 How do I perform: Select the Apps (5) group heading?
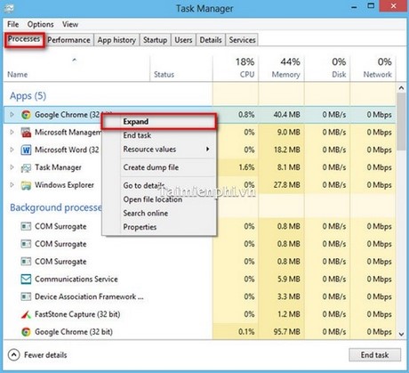[x=28, y=96]
